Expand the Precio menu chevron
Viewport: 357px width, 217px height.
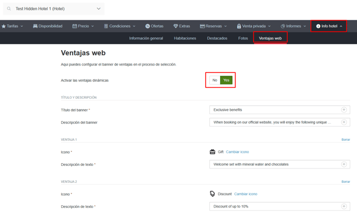pos(93,26)
